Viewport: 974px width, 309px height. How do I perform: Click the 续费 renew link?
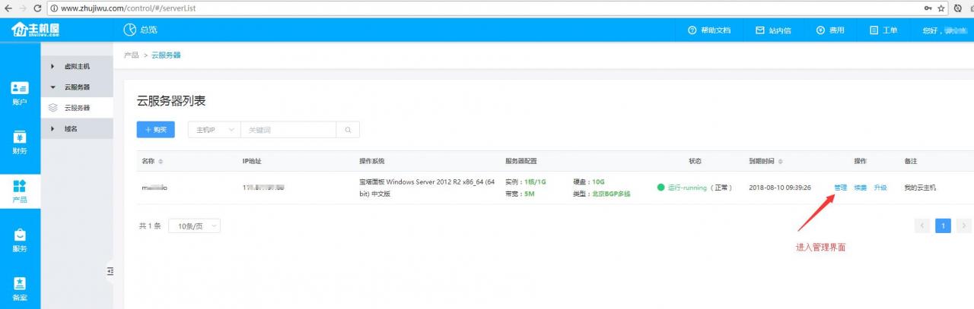[x=860, y=188]
